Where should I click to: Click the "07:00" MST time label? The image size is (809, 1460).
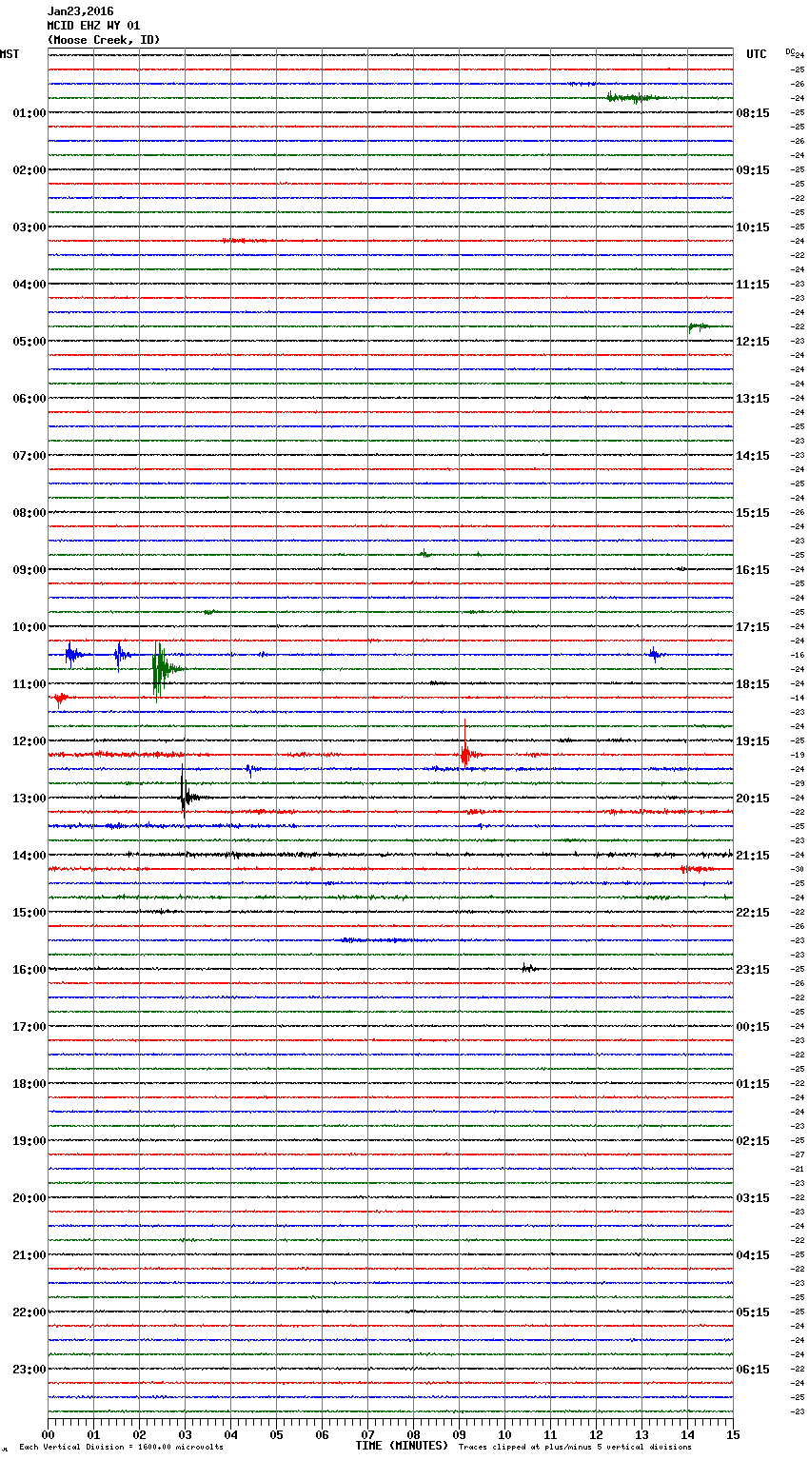tap(29, 456)
